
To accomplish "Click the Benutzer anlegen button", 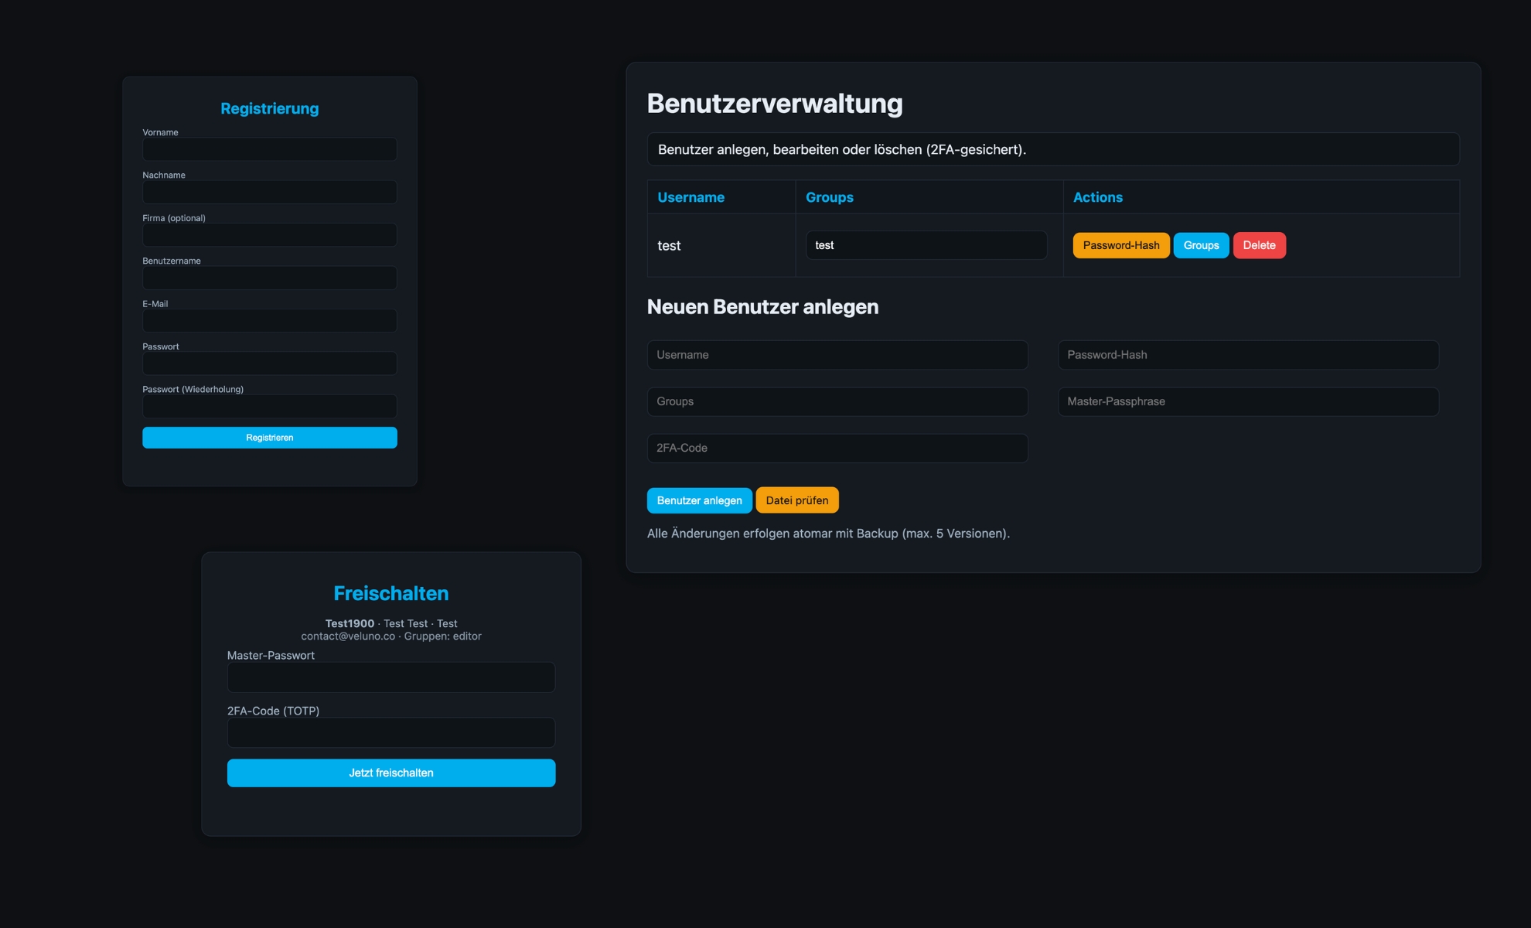I will coord(699,500).
